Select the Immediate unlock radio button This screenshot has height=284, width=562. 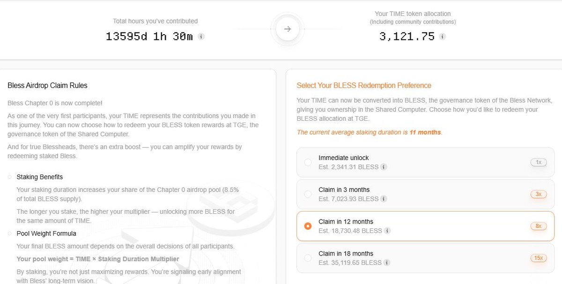point(308,162)
